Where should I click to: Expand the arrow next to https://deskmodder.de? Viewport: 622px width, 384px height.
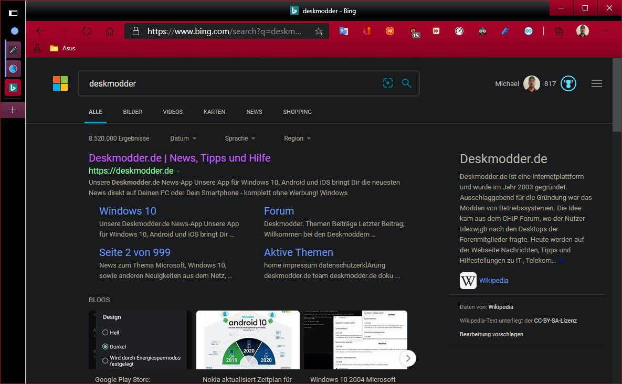pos(178,171)
